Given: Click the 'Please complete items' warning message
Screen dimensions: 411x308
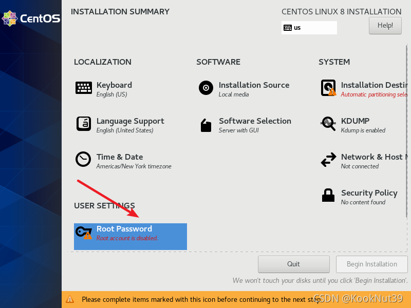Looking at the screenshot, I should pyautogui.click(x=200, y=299).
